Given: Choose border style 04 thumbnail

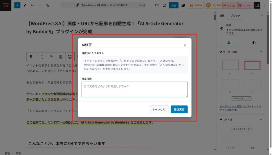Looking at the screenshot, I should 252,84.
